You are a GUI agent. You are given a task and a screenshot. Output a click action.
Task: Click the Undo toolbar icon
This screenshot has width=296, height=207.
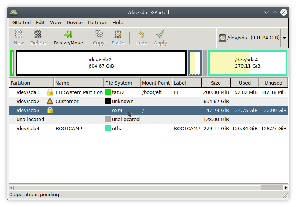tap(141, 35)
